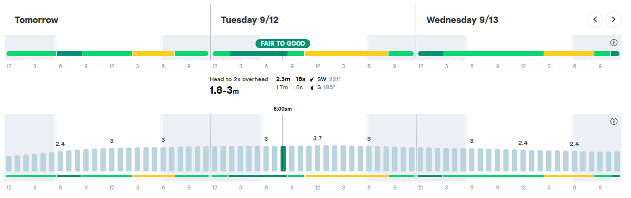631x198 pixels.
Task: Click the yellow rating segment on Wednesday
Action: [569, 54]
